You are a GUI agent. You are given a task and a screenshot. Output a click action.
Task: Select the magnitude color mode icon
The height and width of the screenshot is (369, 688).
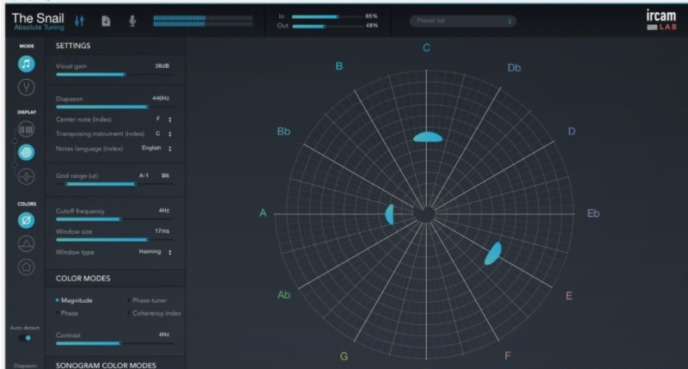point(27,220)
